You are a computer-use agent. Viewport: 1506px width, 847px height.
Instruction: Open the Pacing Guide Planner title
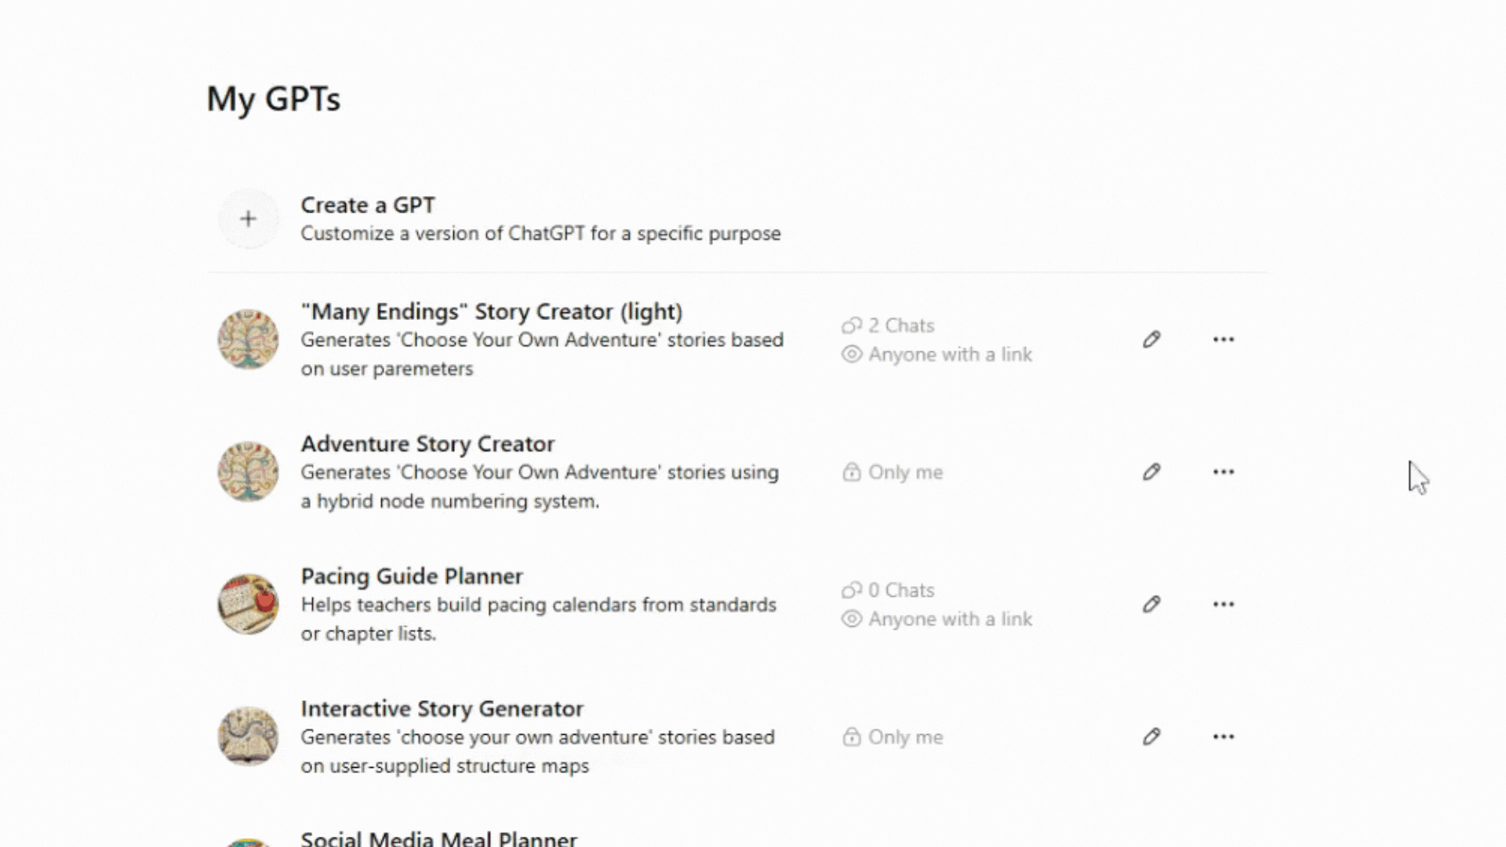click(412, 576)
